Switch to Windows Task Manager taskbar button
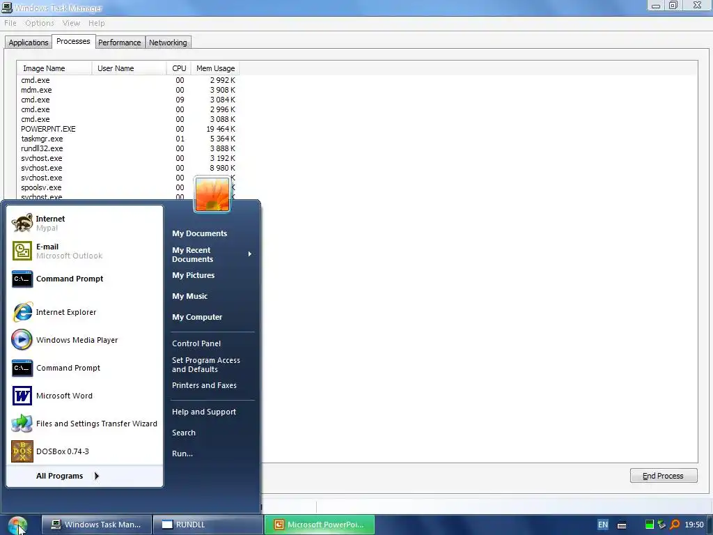Screen dimensions: 713x535 point(96,525)
